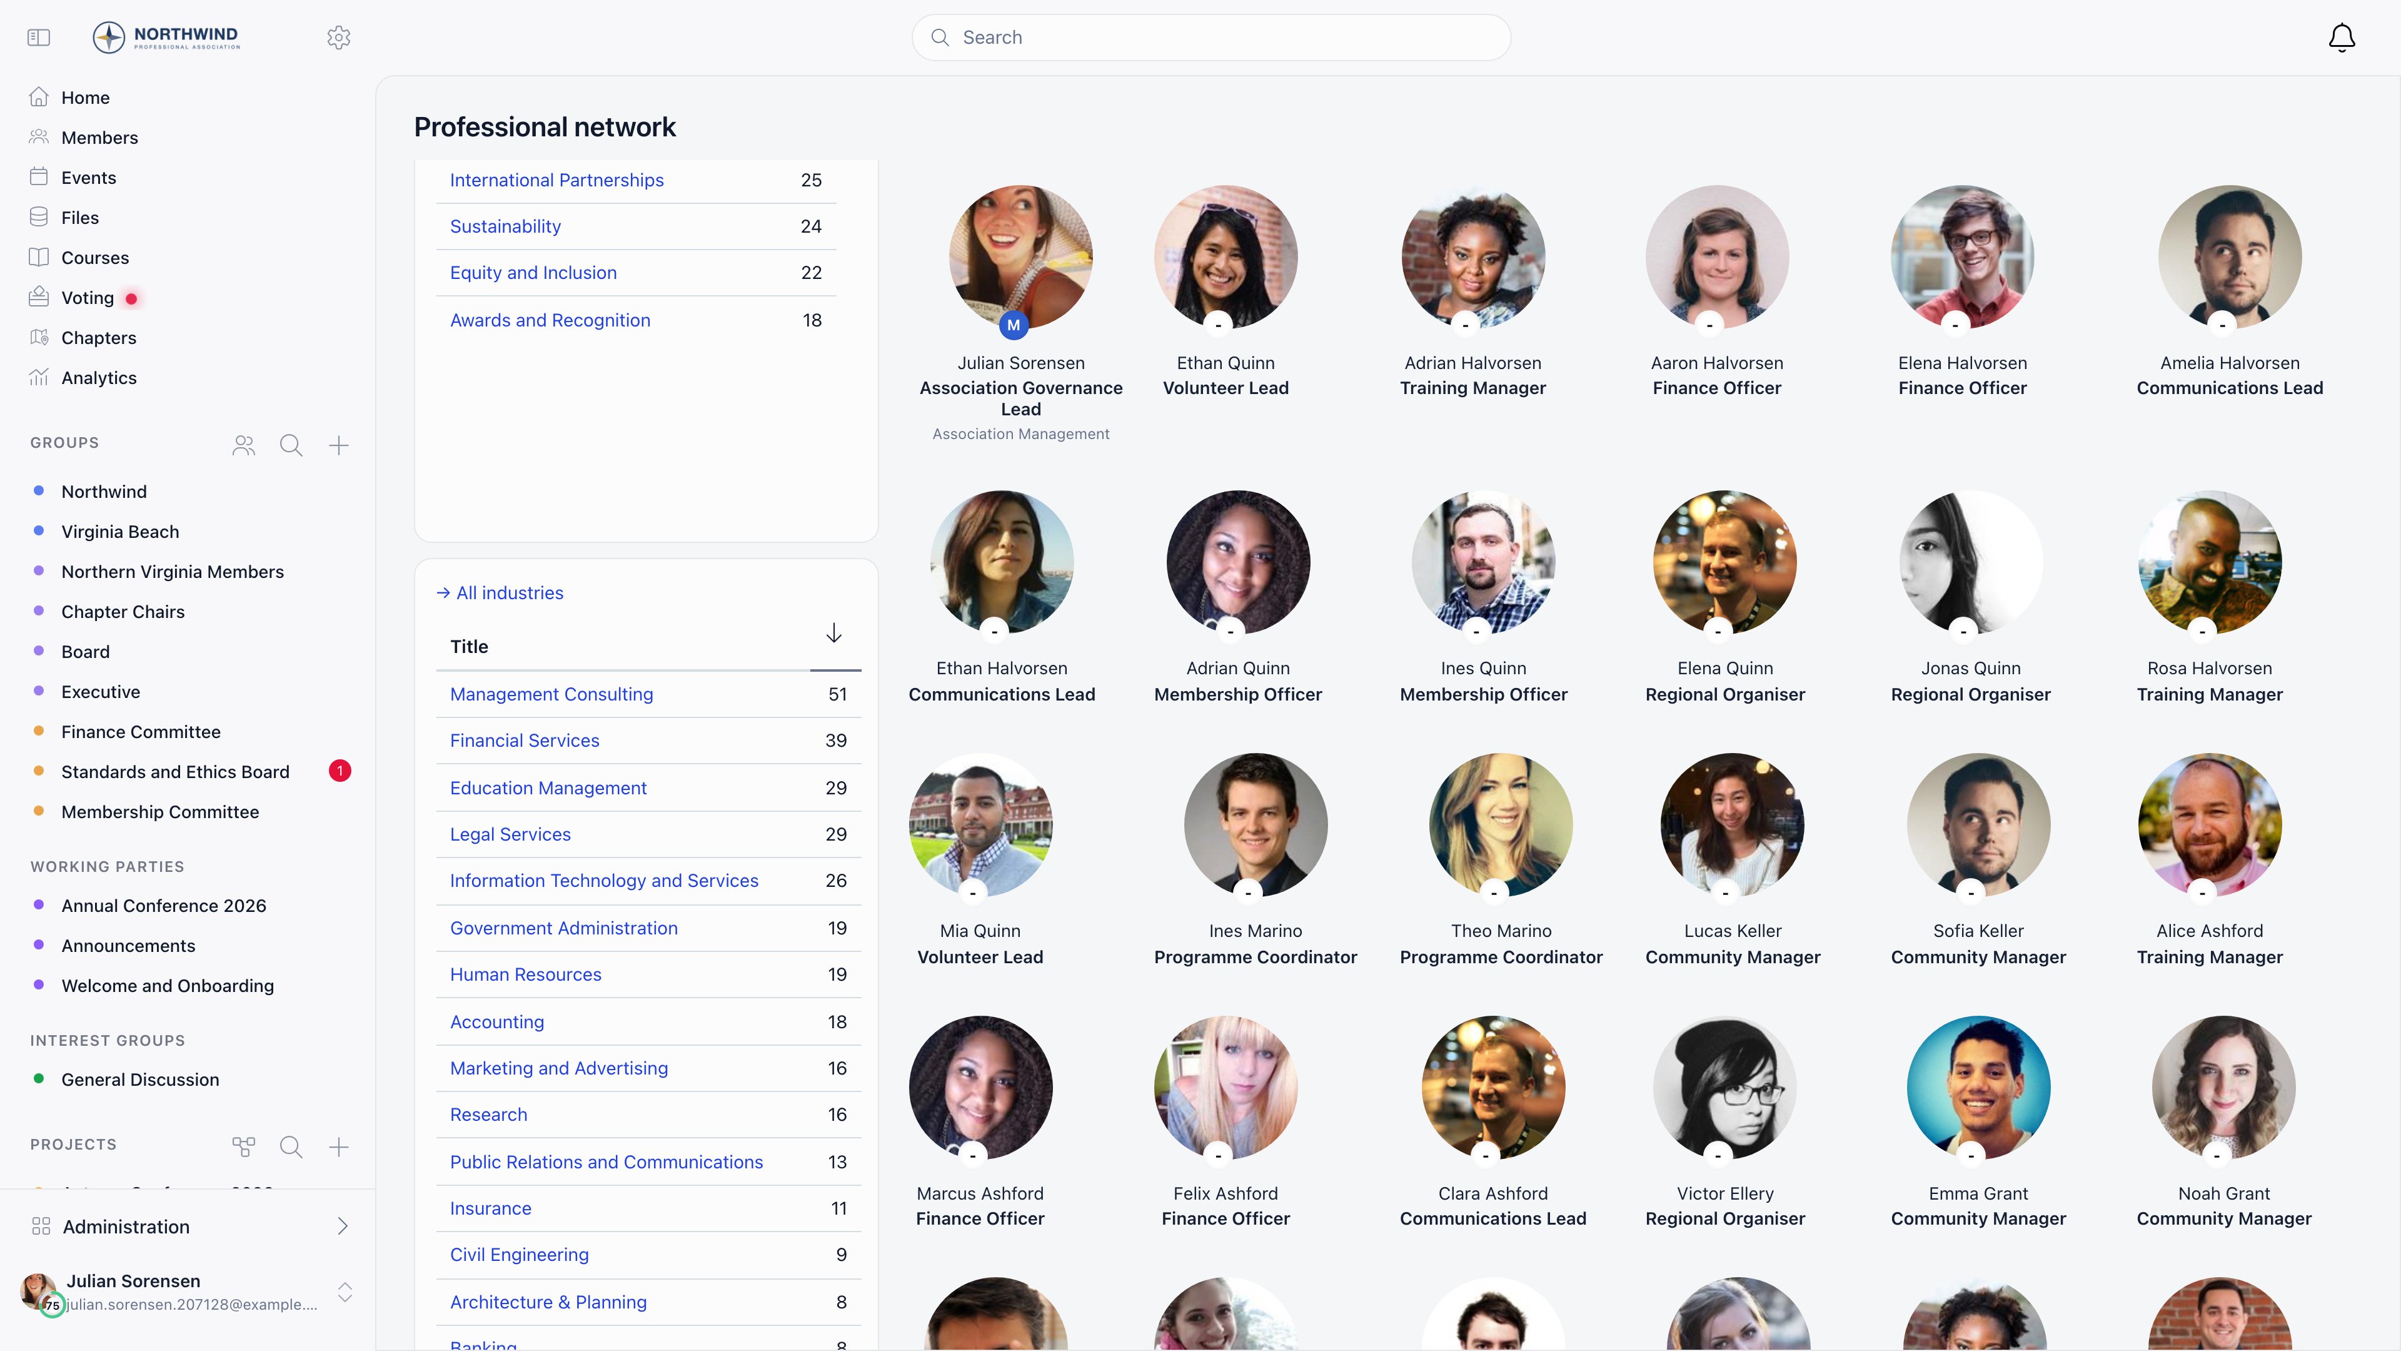
Task: Click the search bar magnifier icon
Action: [x=940, y=38]
